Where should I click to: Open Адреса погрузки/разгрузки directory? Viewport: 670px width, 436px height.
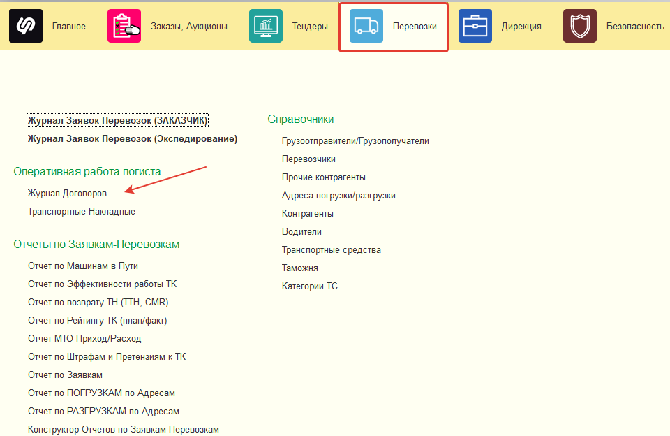(338, 196)
